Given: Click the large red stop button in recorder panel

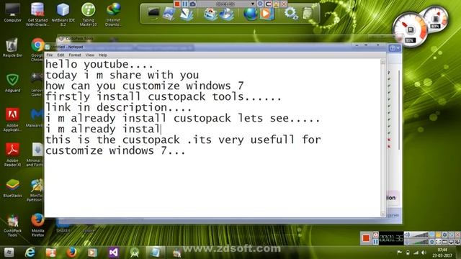Looking at the screenshot, I should (366, 238).
